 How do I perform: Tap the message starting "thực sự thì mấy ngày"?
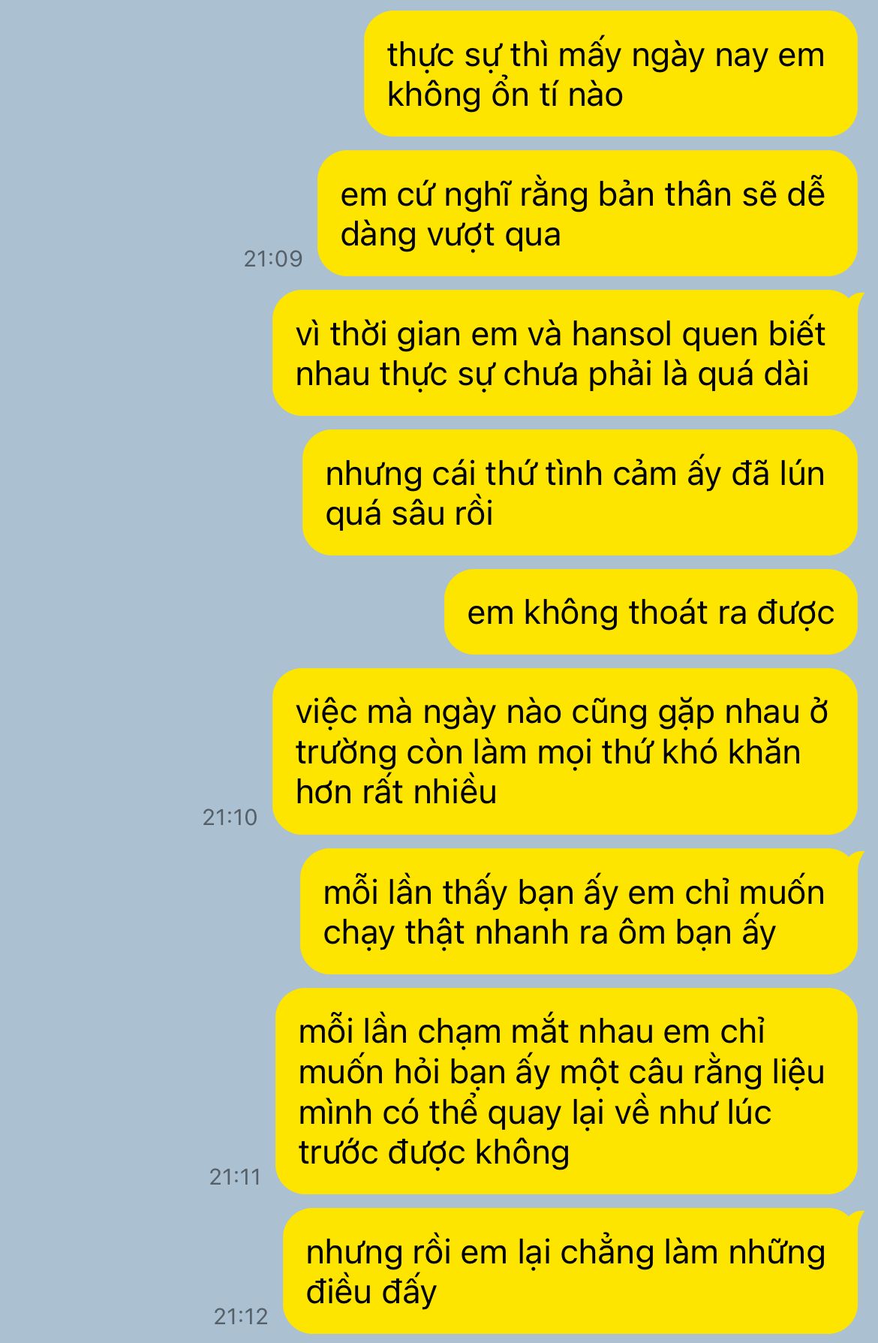(x=610, y=74)
